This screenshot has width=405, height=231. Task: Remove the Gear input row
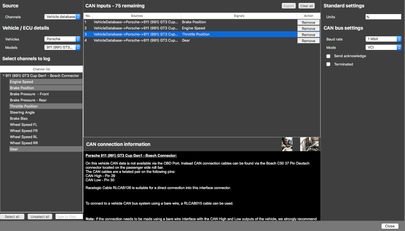(x=308, y=40)
